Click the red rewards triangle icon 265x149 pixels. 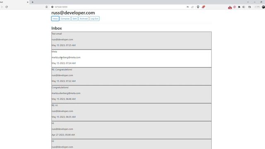203,7
